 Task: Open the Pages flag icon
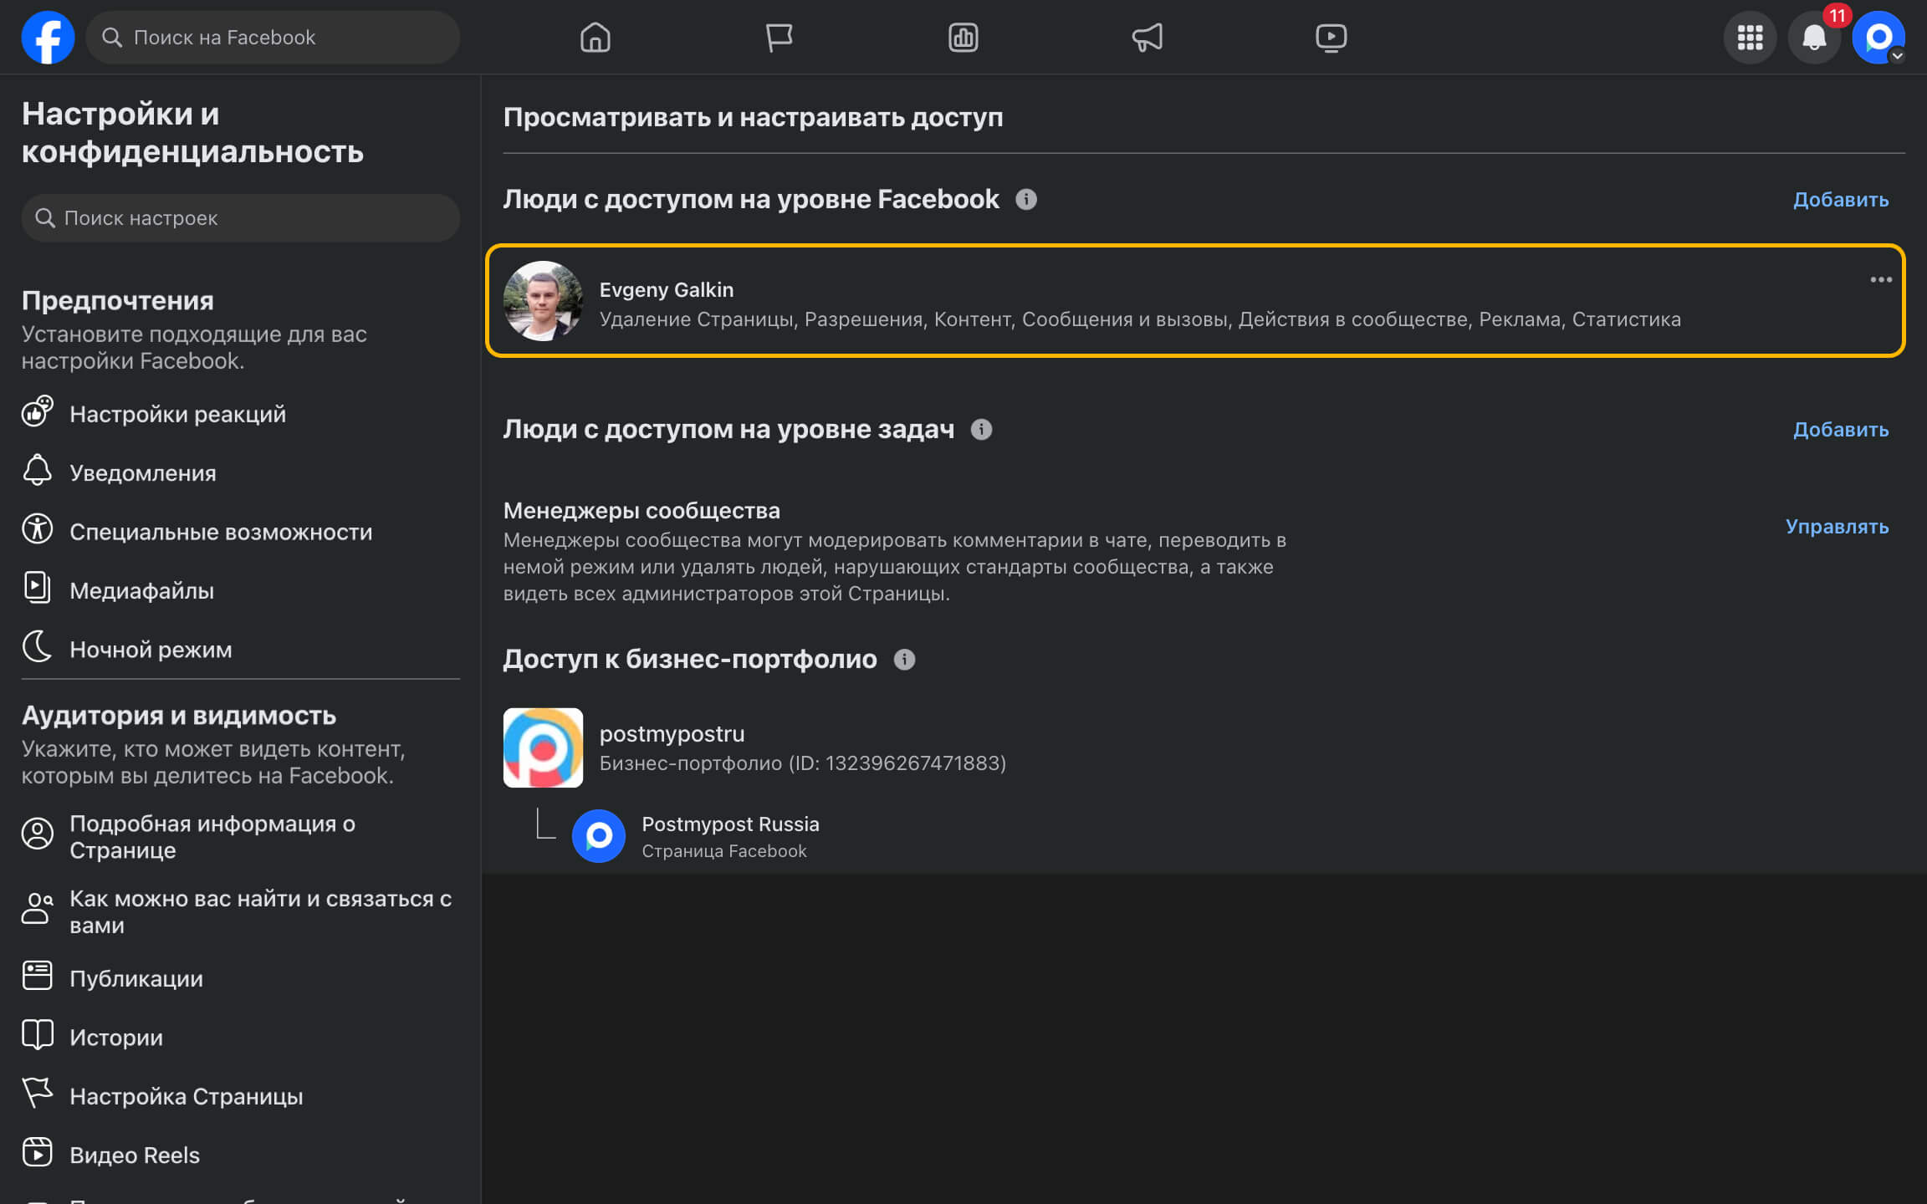coord(779,38)
